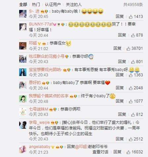This screenshot has width=148, height=157.
Task: Reply to 宝宝想要观光团呐's comment
Action: coord(120,75)
